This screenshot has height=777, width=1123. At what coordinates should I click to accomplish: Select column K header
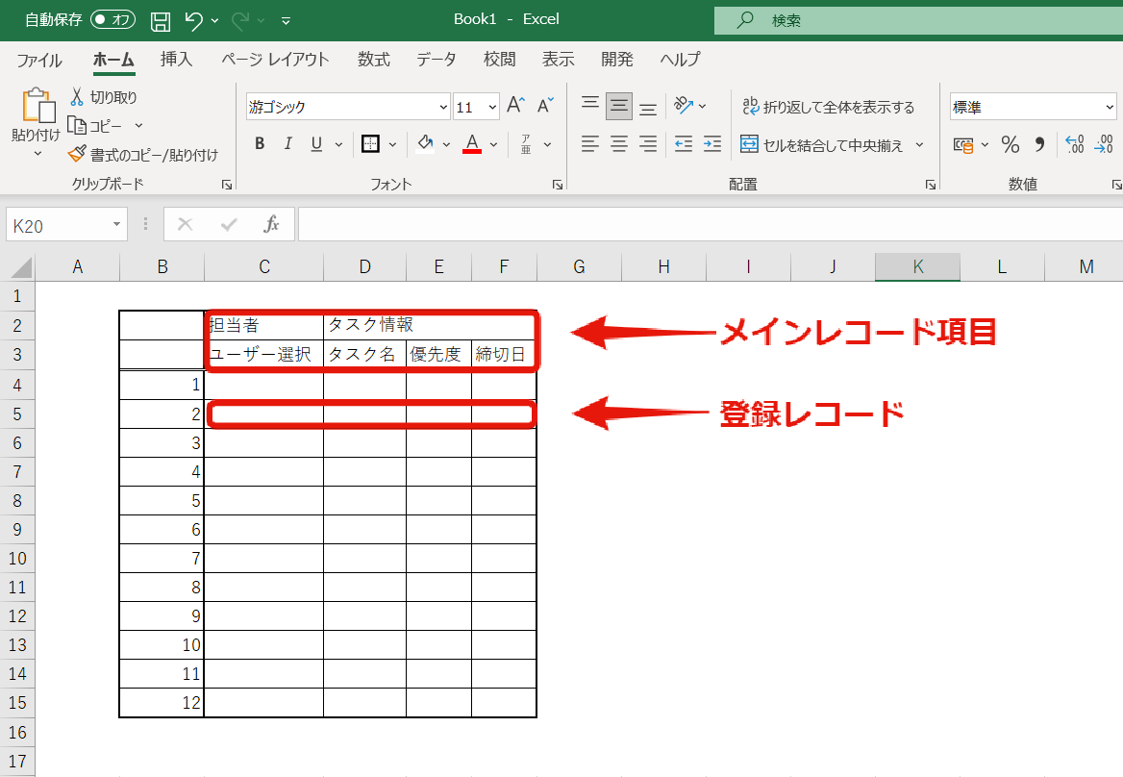[917, 267]
